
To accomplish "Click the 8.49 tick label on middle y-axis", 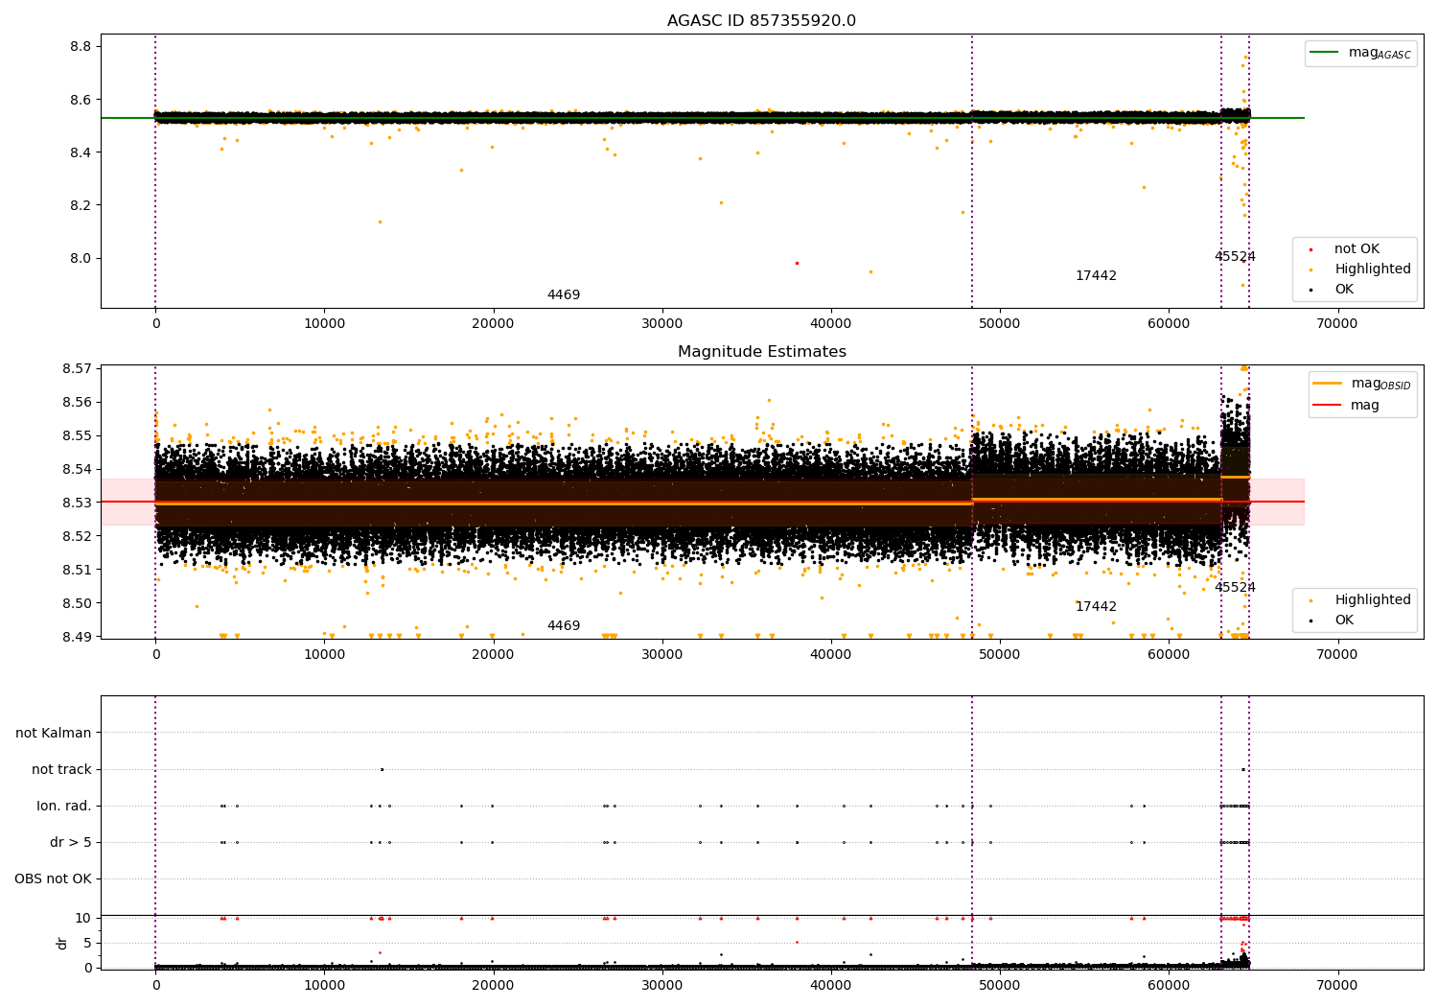I will 77,637.
